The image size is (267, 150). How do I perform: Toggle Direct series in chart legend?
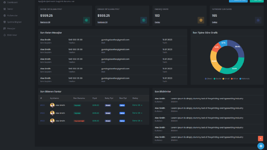point(208,79)
